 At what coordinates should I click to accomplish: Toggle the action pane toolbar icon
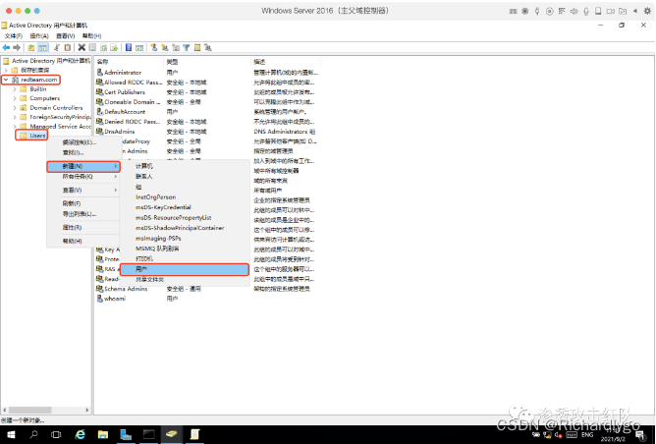139,48
